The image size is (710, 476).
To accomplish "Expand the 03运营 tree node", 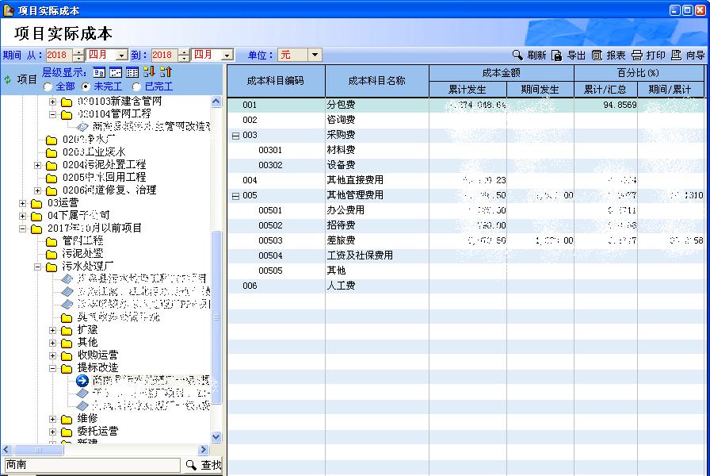I will pos(23,203).
